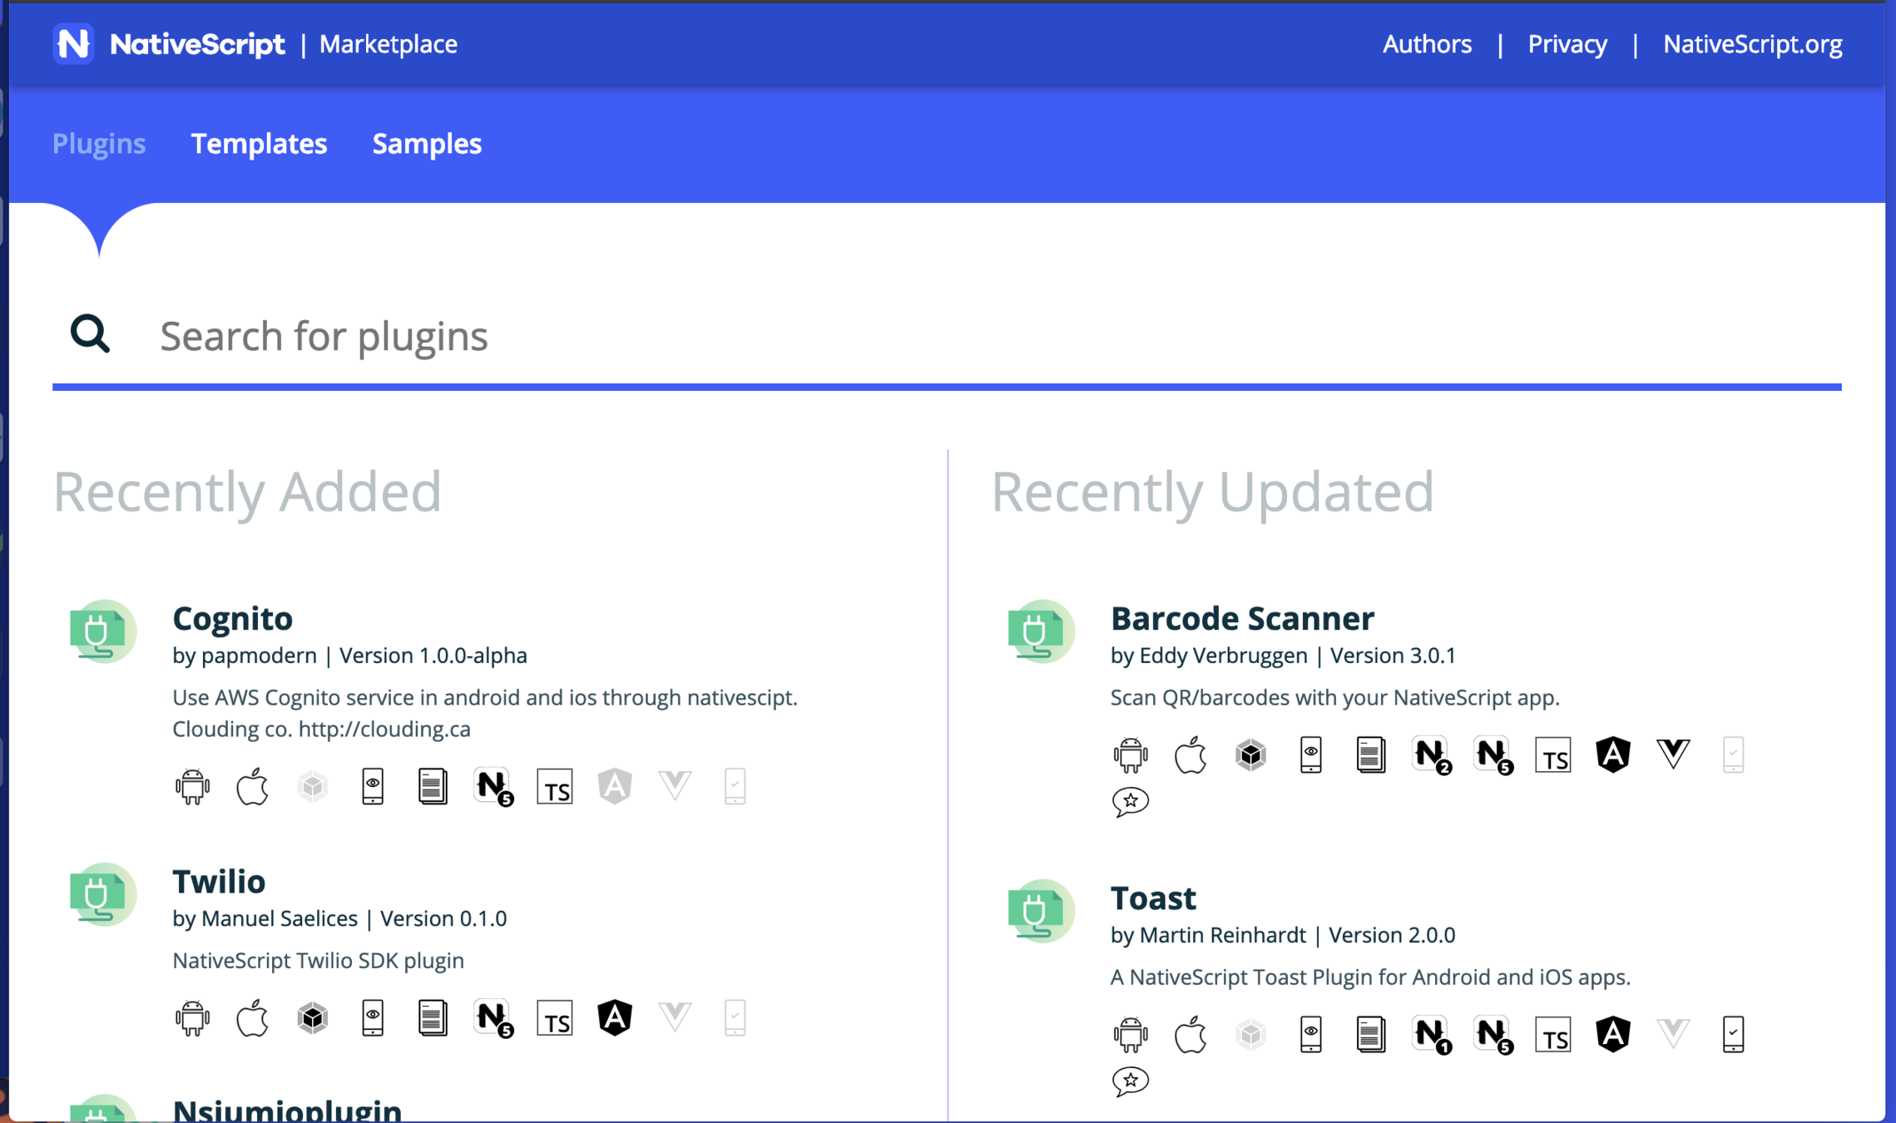This screenshot has height=1123, width=1896.
Task: Visit the NativeScript.org link
Action: tap(1752, 44)
